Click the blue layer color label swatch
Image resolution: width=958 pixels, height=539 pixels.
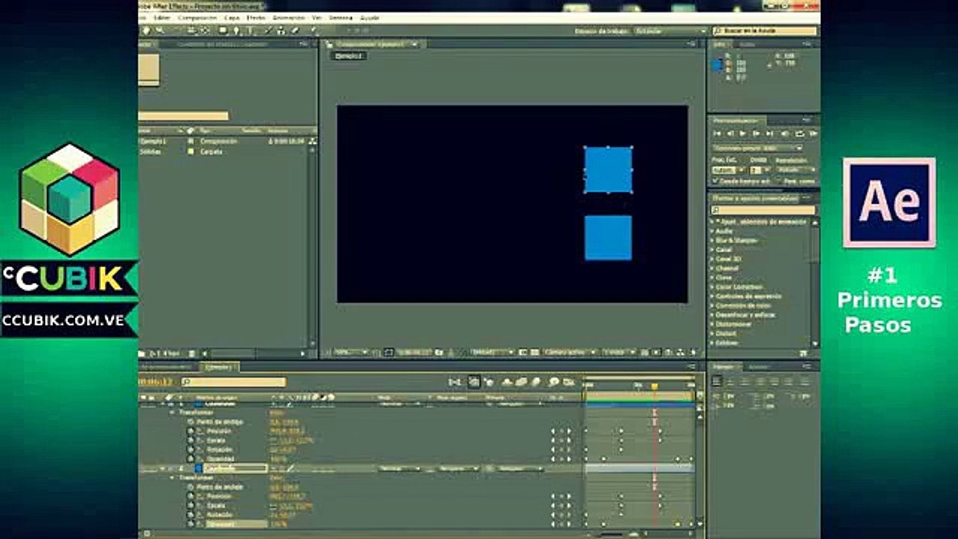point(198,469)
